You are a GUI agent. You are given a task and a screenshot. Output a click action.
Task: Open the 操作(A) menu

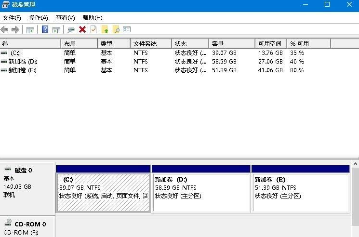click(39, 18)
